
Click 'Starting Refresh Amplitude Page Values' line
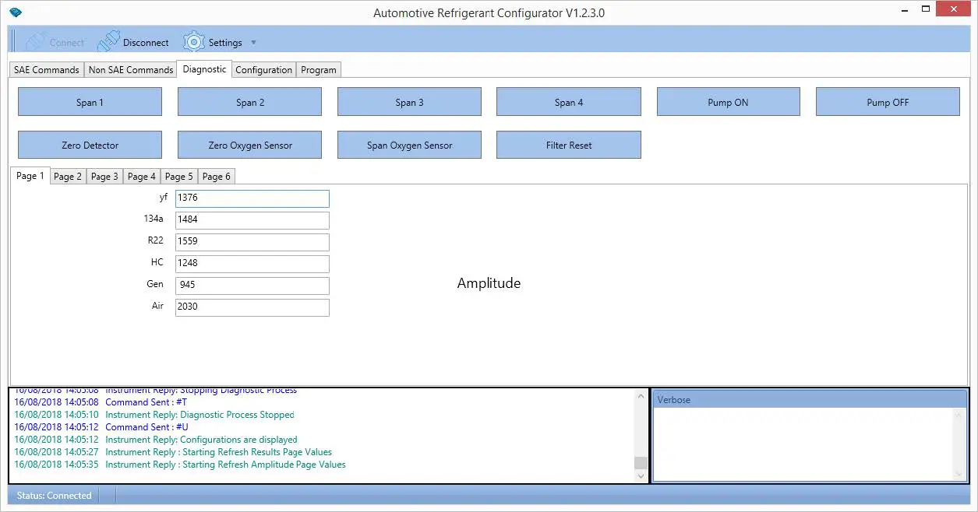pyautogui.click(x=180, y=465)
